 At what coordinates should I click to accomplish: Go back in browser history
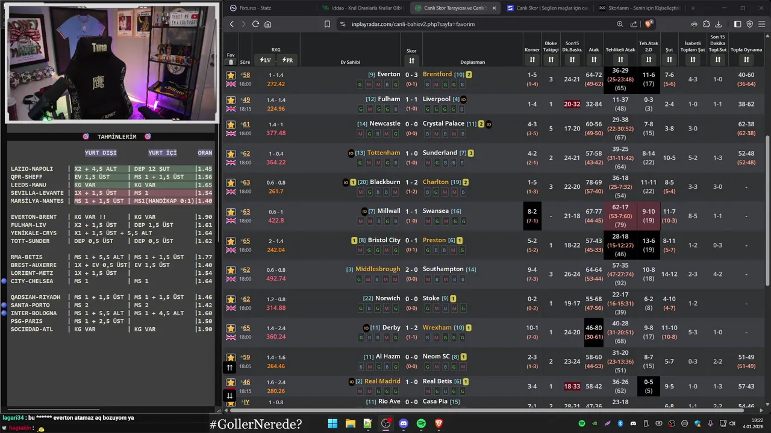(x=232, y=24)
